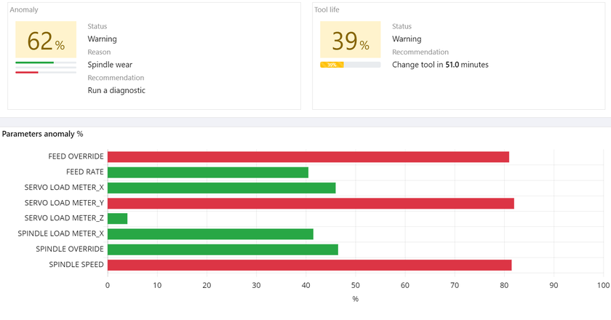Select the red SERVO LOAD METER_Y bar
Screen dimensions: 611x320
pyautogui.click(x=311, y=204)
